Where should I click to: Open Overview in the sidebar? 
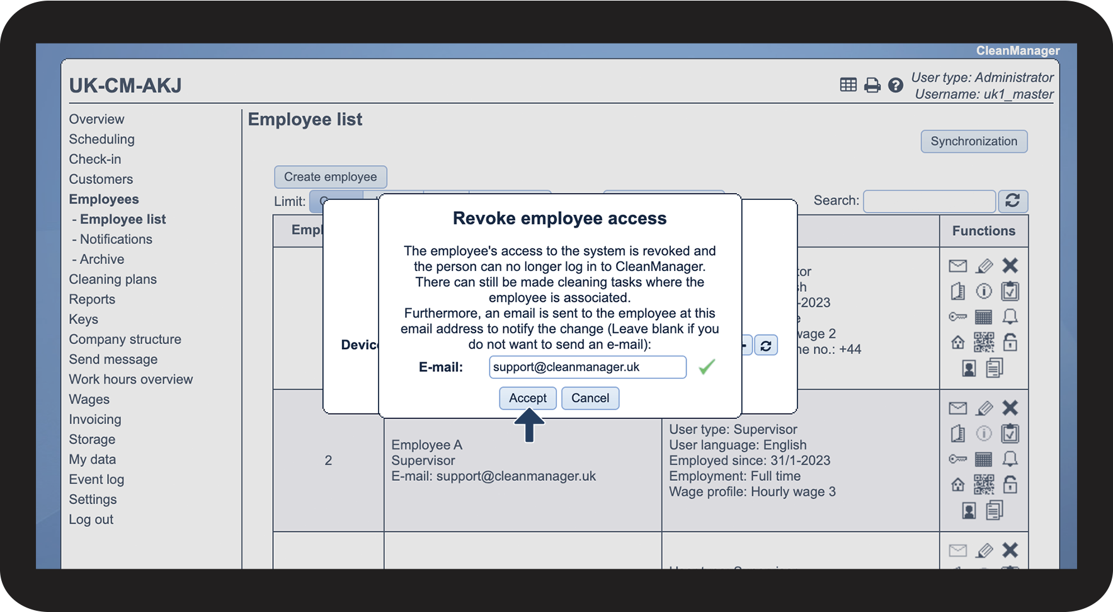[x=96, y=119]
